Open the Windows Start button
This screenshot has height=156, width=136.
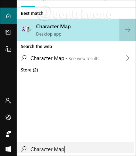click(x=8, y=149)
